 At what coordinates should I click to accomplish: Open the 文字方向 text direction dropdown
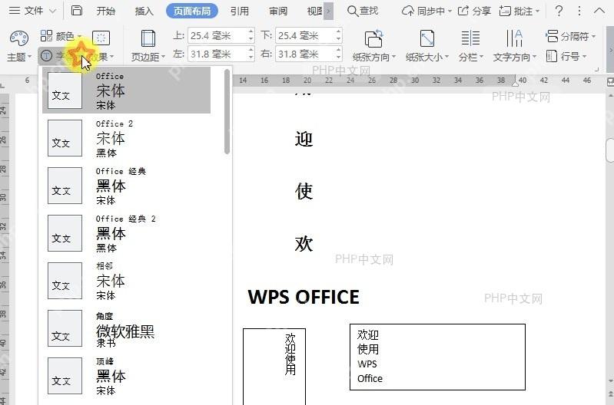pos(514,46)
